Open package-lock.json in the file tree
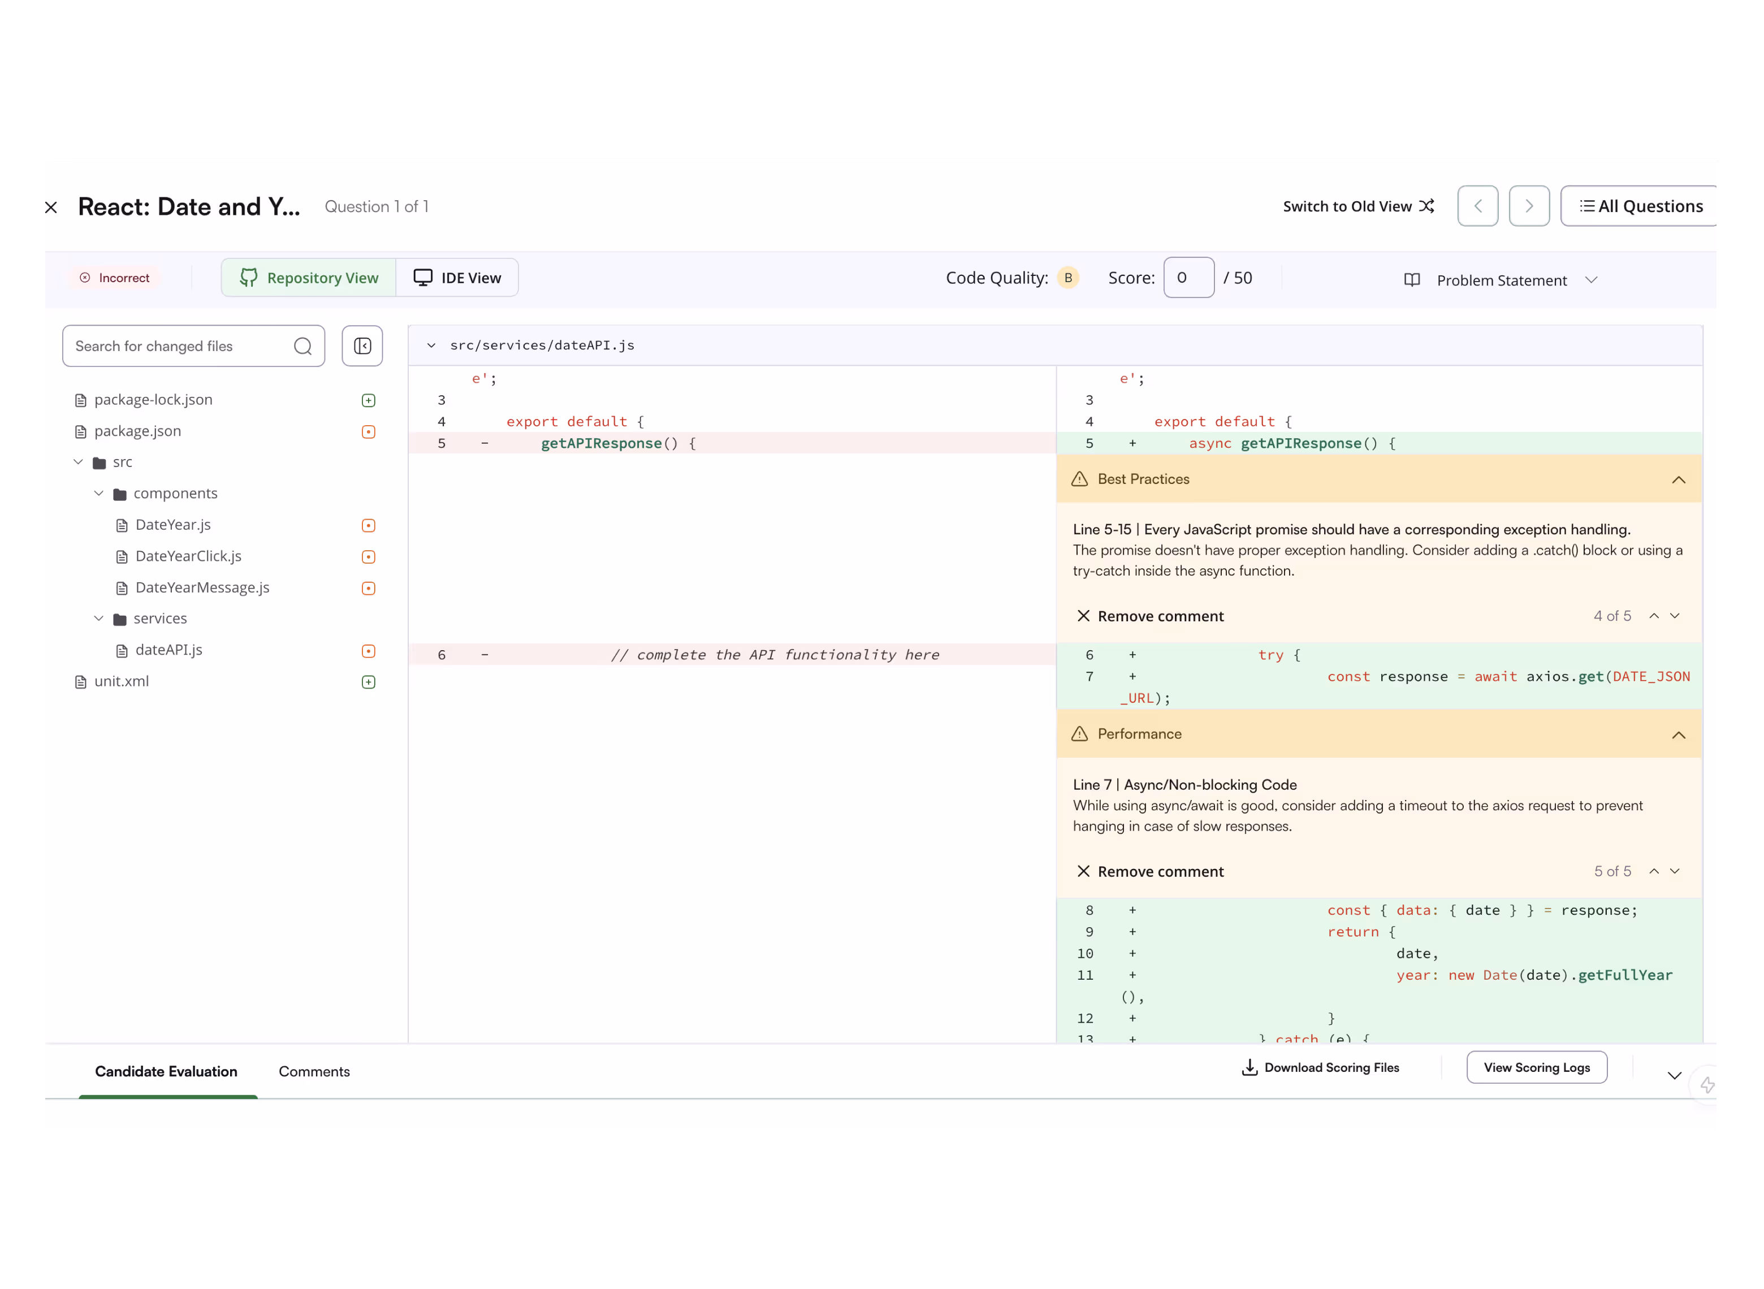1764x1289 pixels. point(153,400)
